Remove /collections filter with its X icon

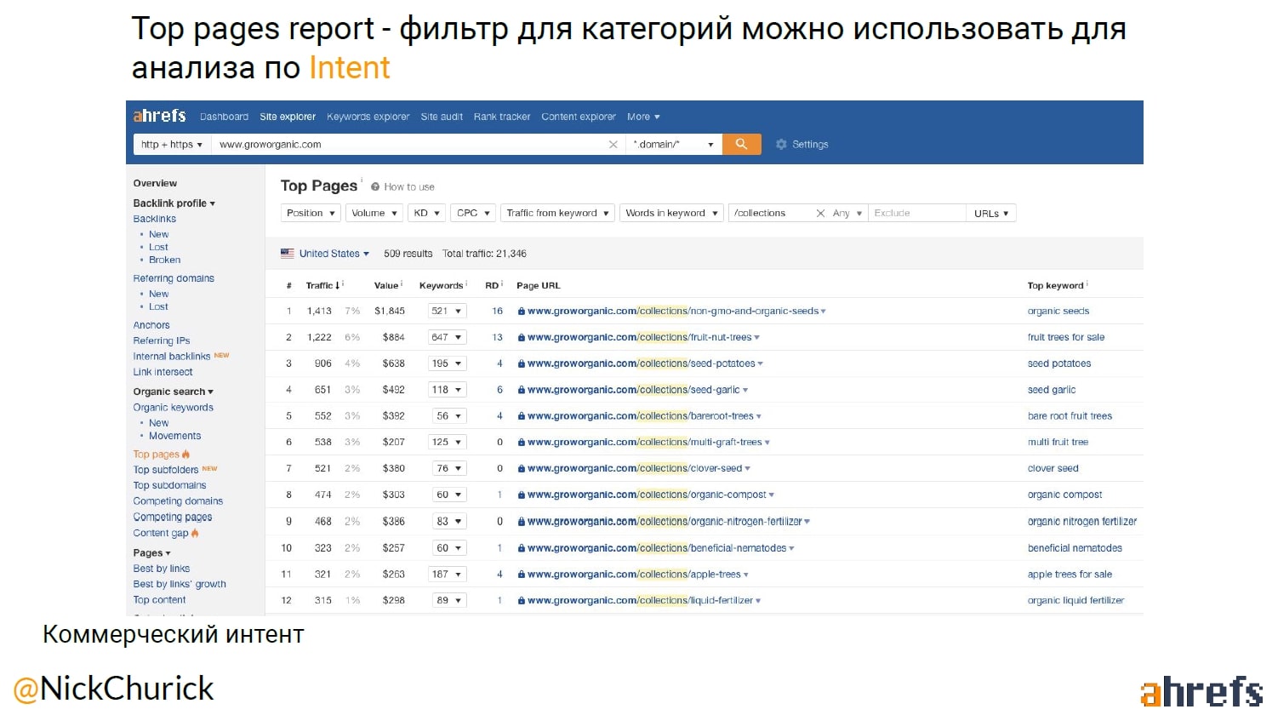click(x=820, y=214)
